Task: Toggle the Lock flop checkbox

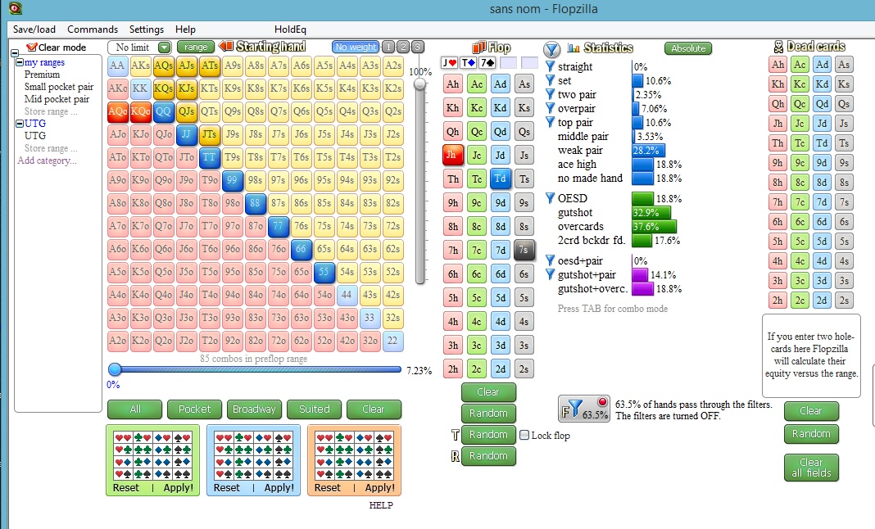Action: tap(524, 435)
